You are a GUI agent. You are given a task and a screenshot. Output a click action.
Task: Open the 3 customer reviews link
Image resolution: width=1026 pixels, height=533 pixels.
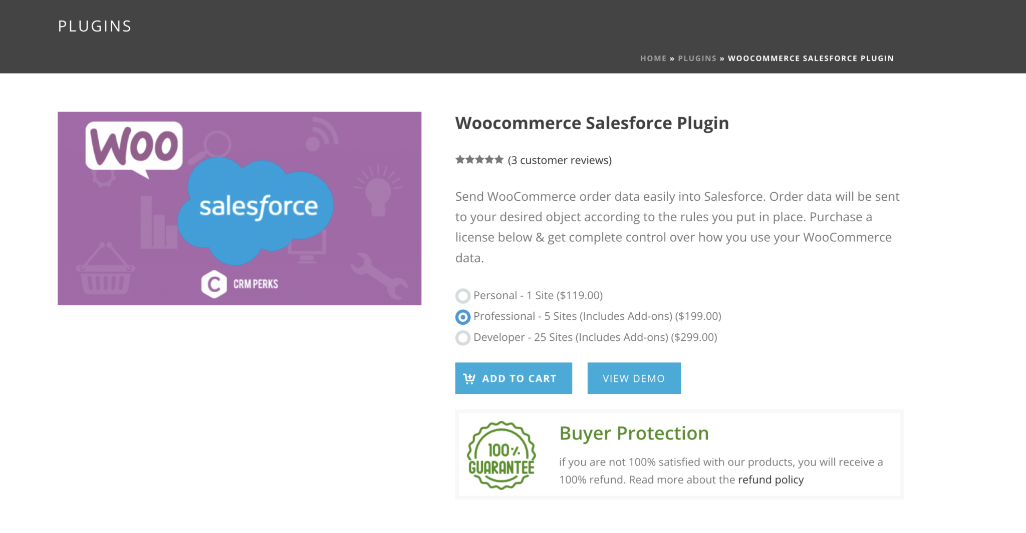point(560,160)
